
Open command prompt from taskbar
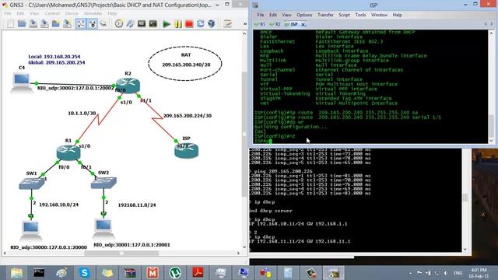[39, 273]
